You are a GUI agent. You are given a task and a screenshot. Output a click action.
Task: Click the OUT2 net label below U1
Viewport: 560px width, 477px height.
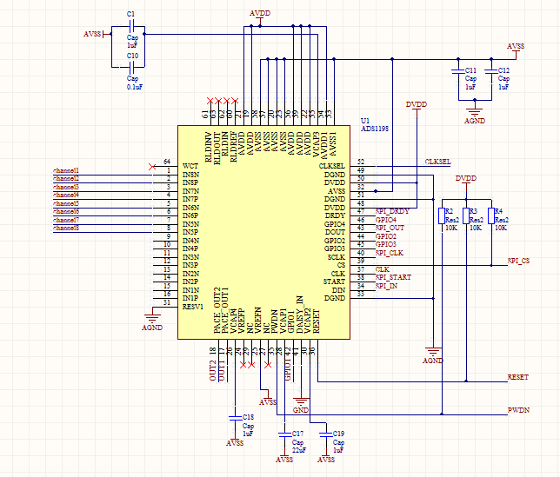click(213, 370)
